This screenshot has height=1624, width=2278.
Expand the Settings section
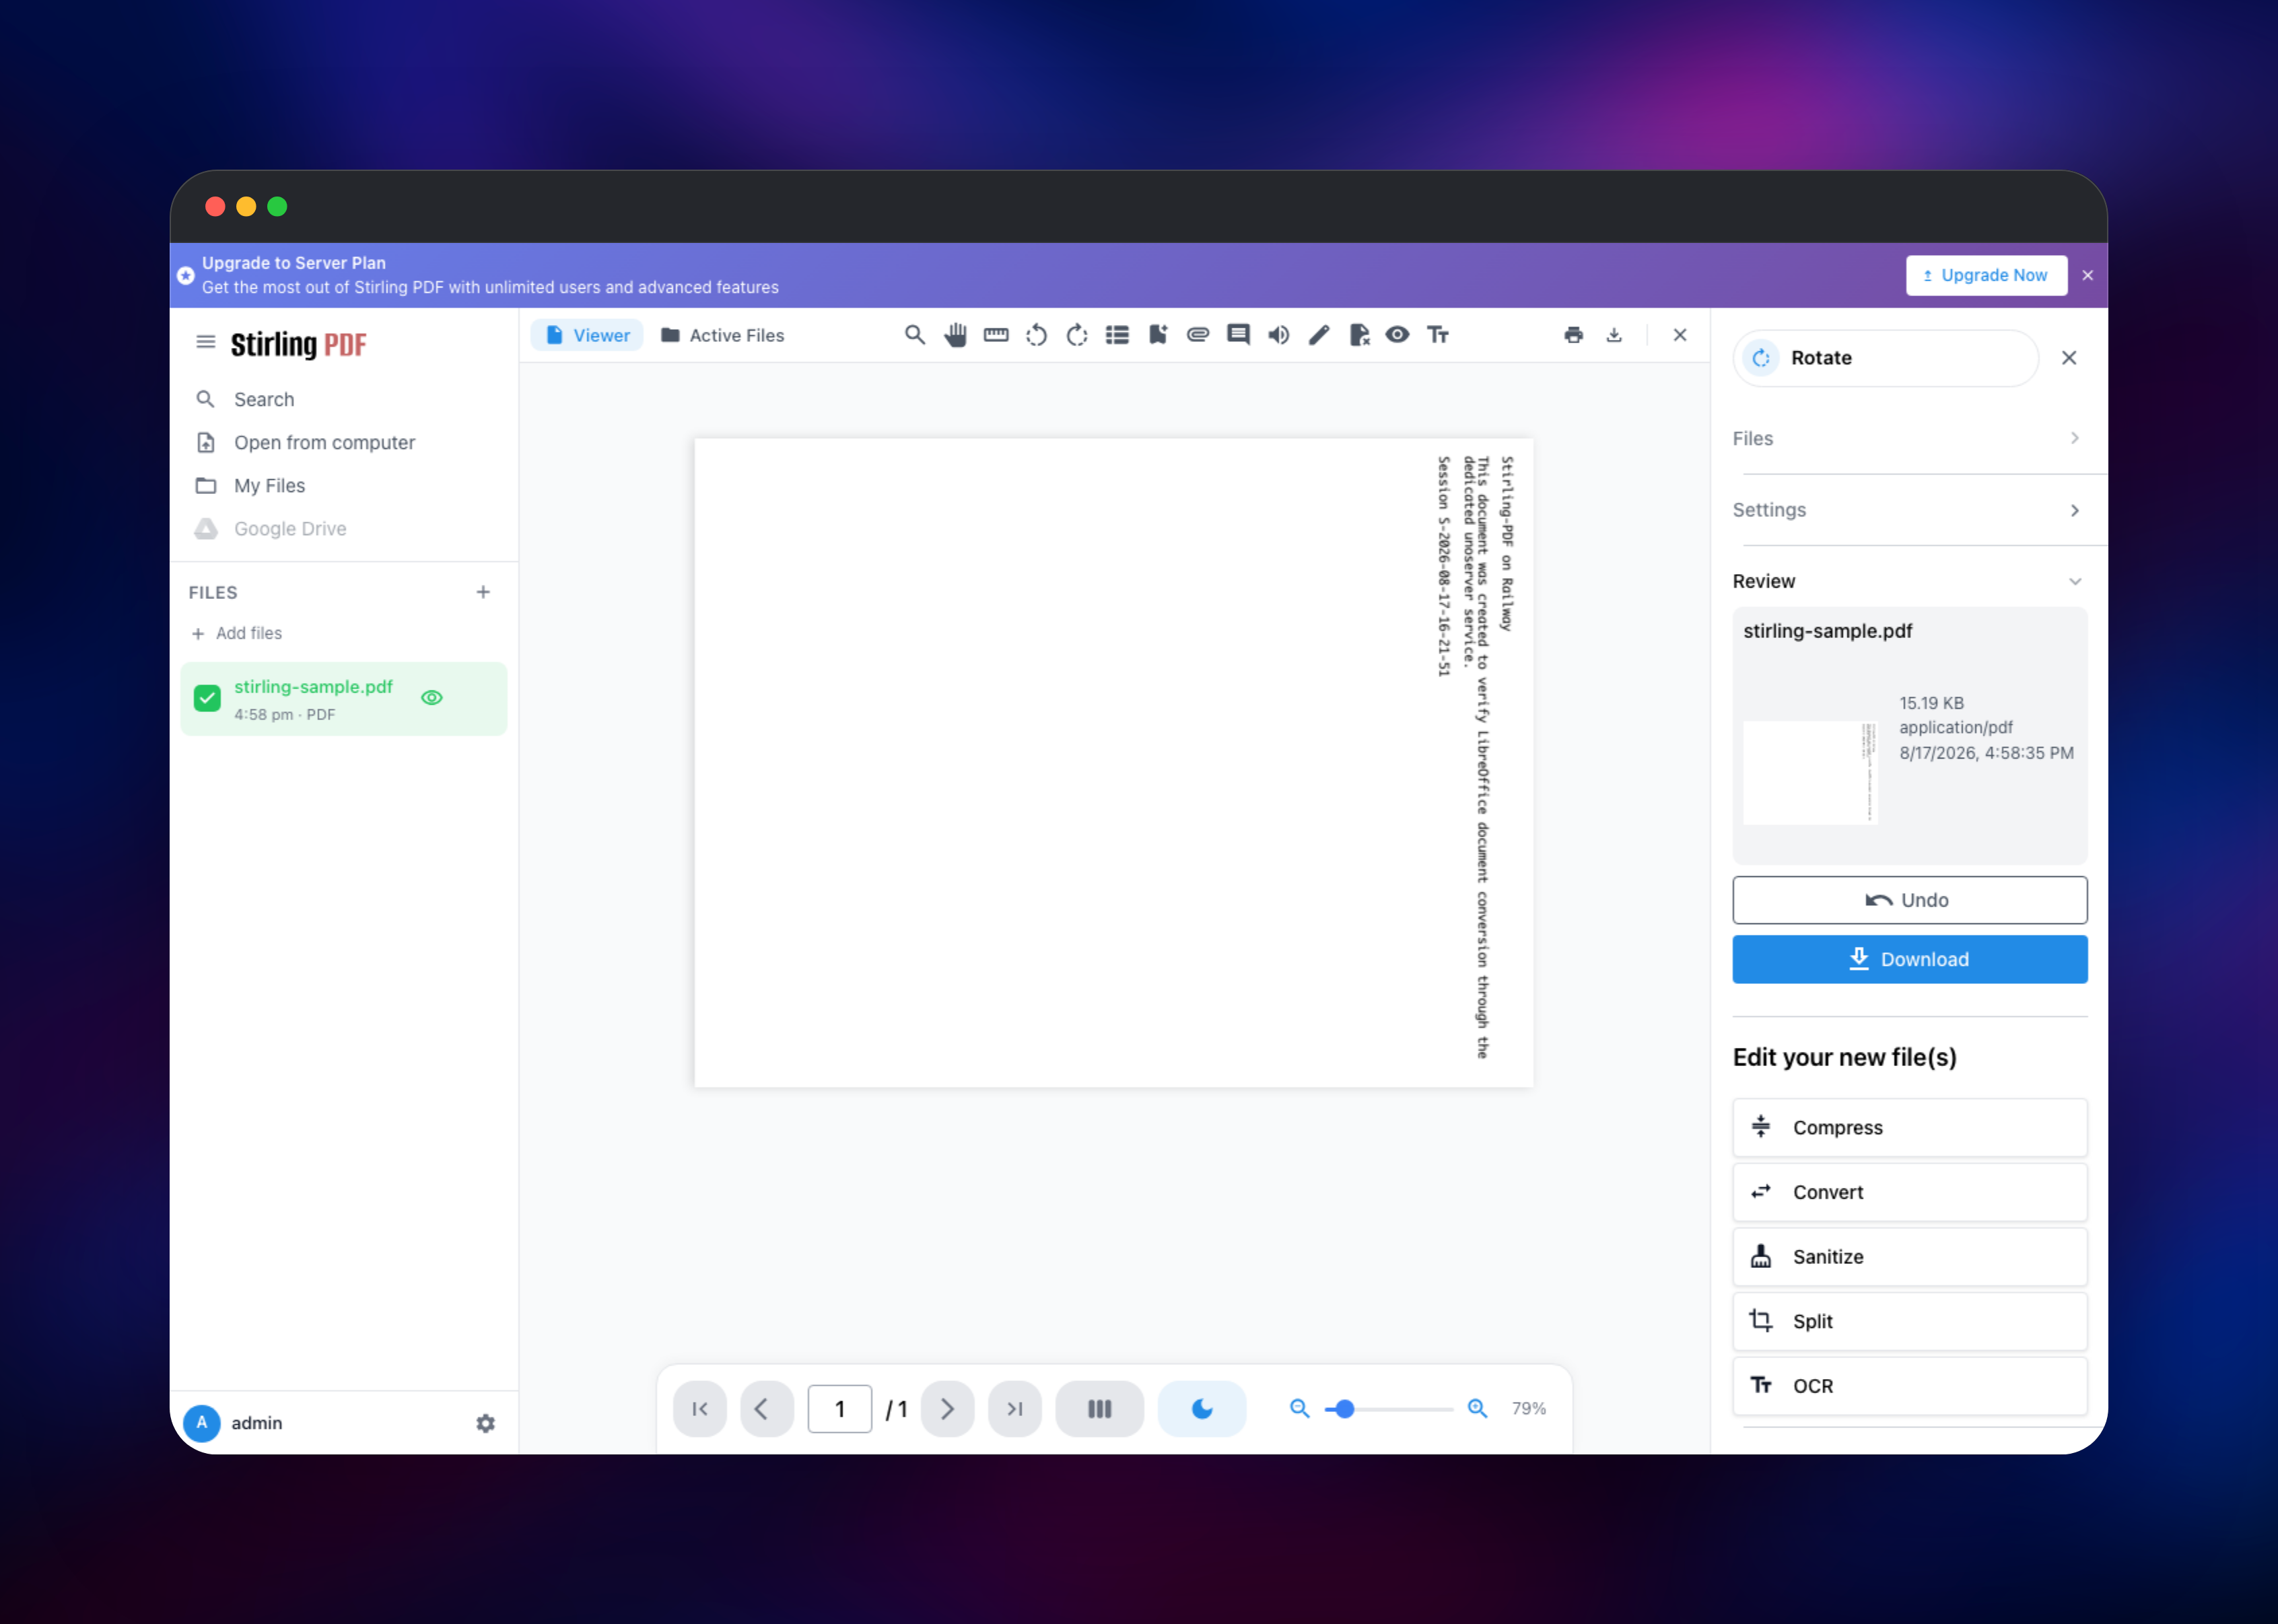(x=1908, y=510)
